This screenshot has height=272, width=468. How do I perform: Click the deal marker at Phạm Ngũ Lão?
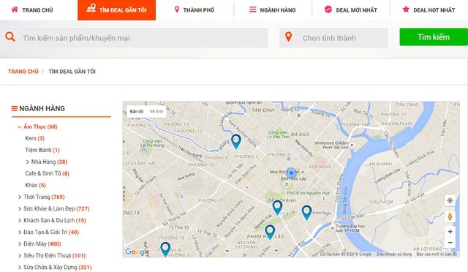point(270,233)
